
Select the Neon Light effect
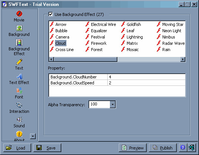172,31
